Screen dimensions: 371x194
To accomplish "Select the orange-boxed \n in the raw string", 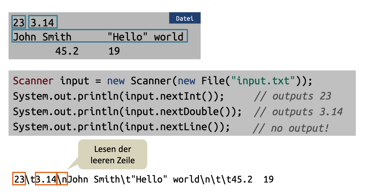I will 62,180.
